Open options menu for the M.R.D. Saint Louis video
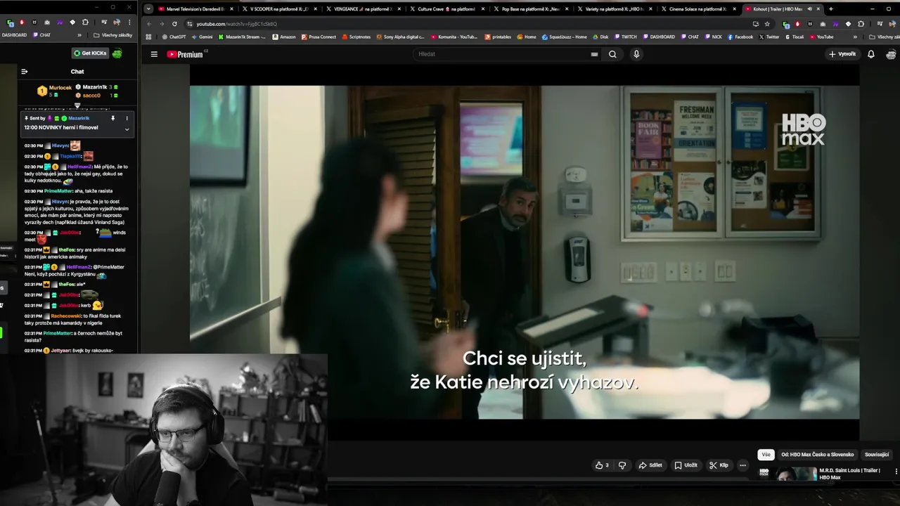Viewport: 900px width, 506px height. click(896, 471)
